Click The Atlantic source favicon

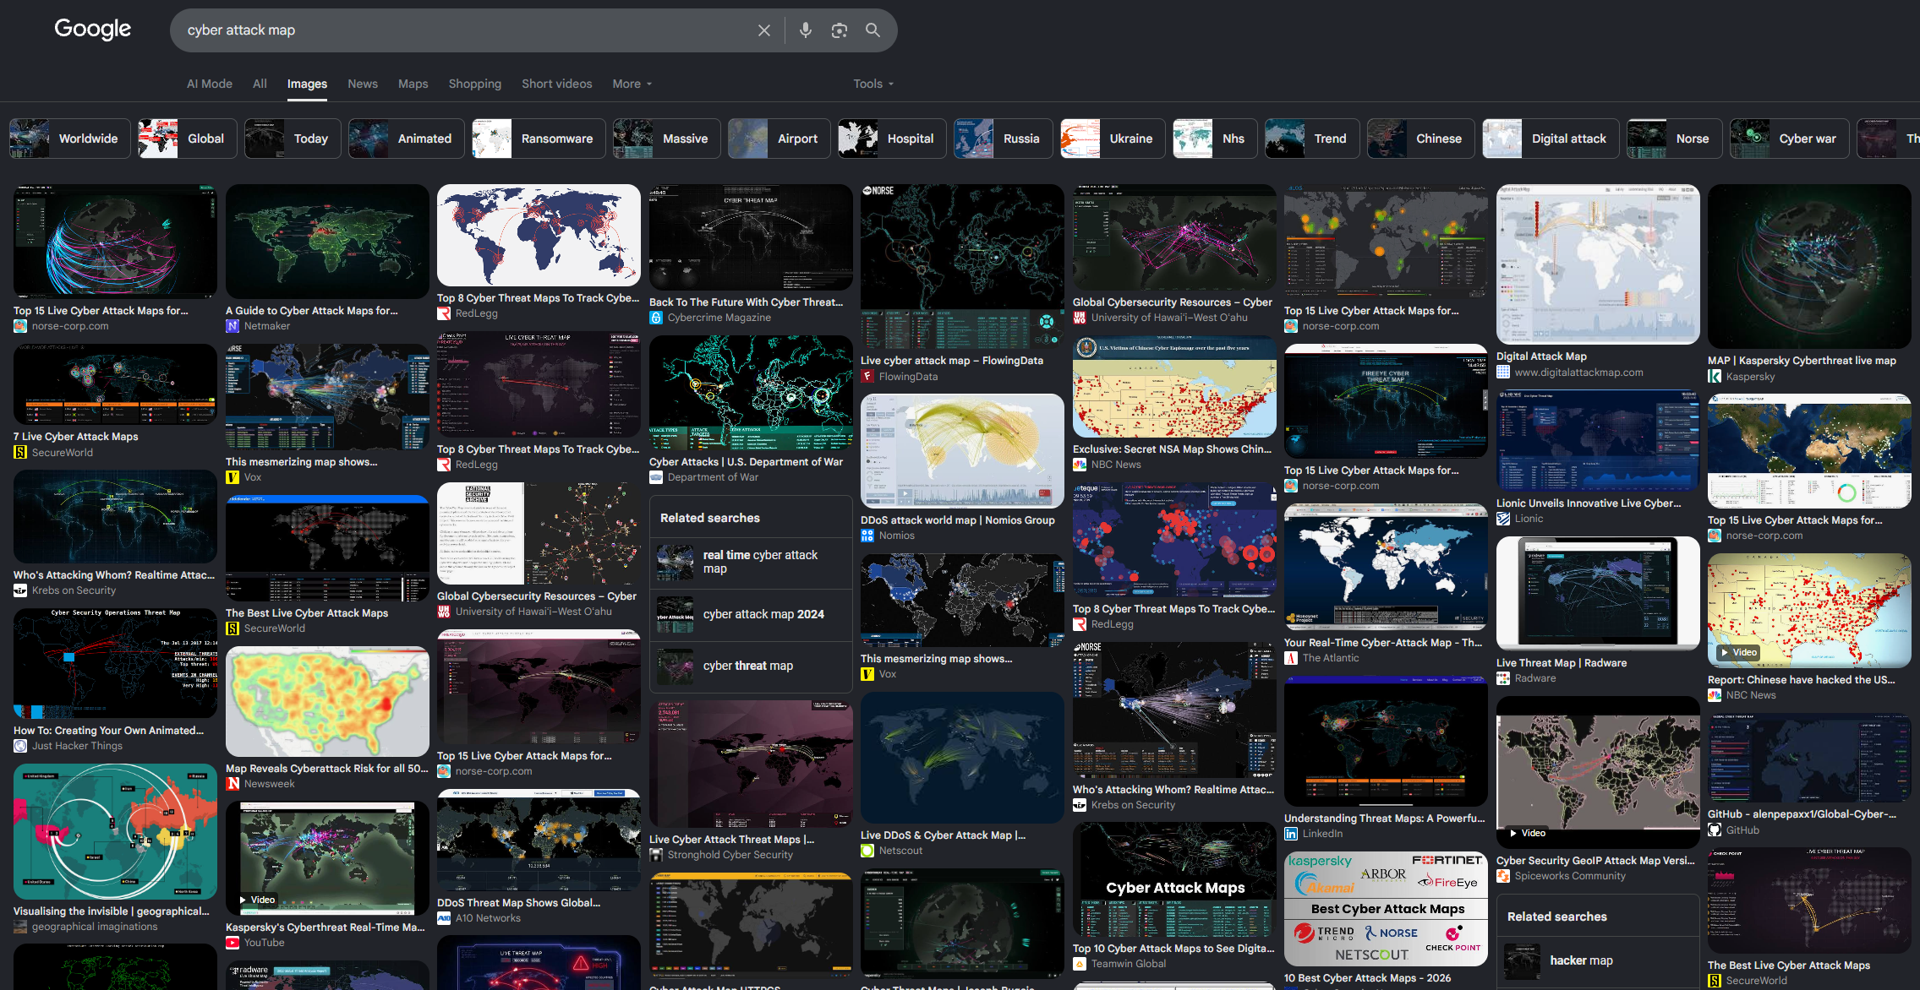point(1291,658)
